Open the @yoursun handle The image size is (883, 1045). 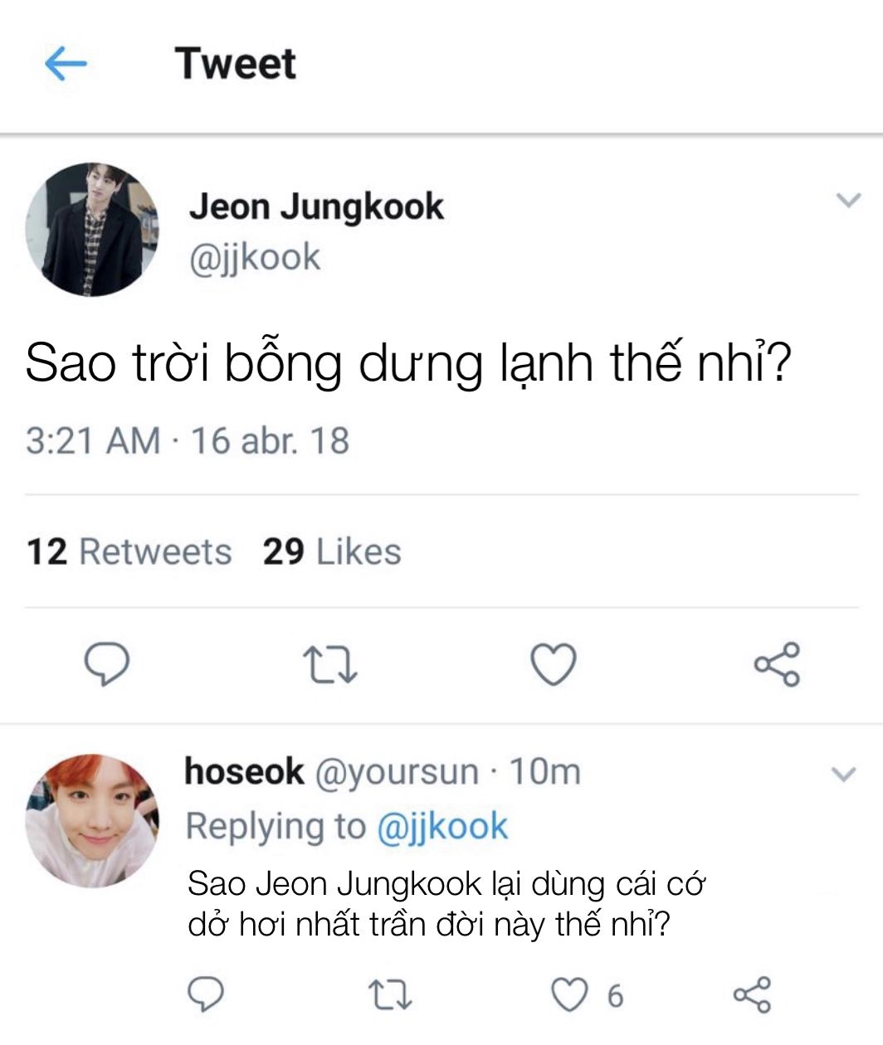pyautogui.click(x=397, y=772)
